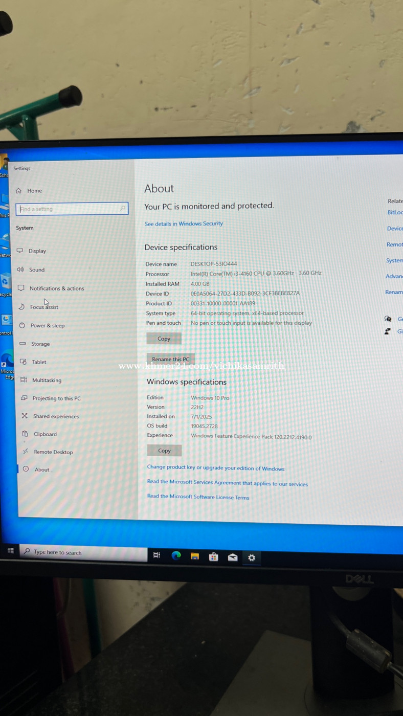403x716 pixels.
Task: Select Multitasking in sidebar
Action: [x=47, y=380]
